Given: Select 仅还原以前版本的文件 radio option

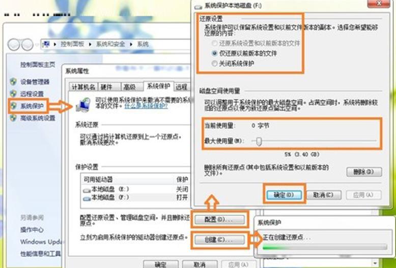Looking at the screenshot, I should (215, 53).
